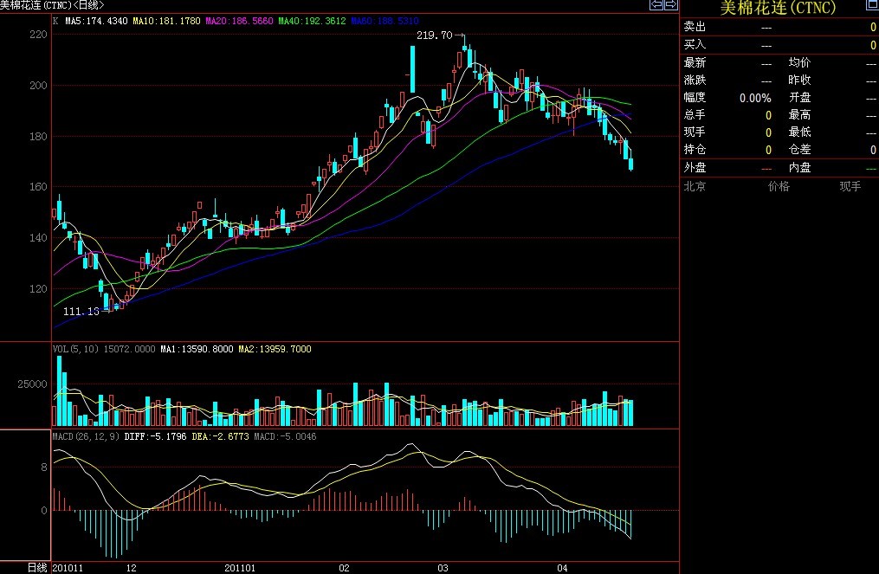Select the green MA40 indicator label
The image size is (879, 574).
311,20
